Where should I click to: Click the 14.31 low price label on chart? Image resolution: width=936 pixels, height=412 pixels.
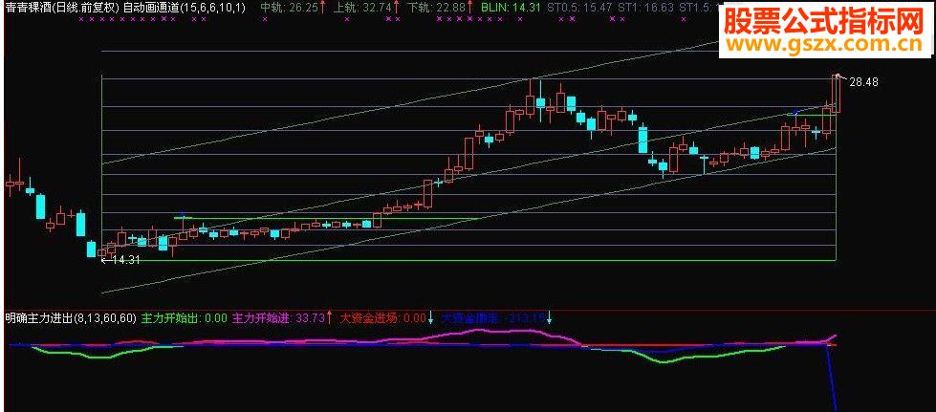tap(125, 260)
